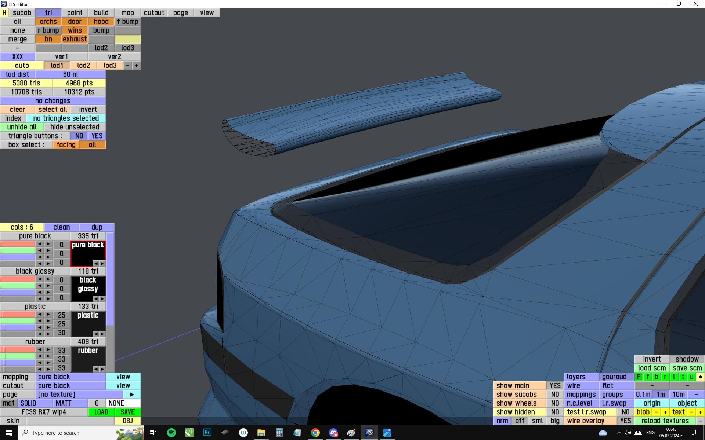This screenshot has height=440, width=705.
Task: Open the cutout tab
Action: click(154, 13)
